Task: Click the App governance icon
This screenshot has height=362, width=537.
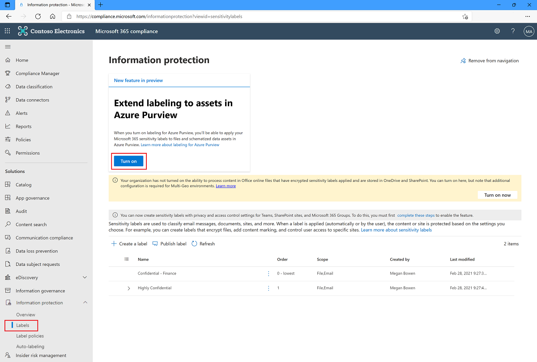Action: [8, 198]
